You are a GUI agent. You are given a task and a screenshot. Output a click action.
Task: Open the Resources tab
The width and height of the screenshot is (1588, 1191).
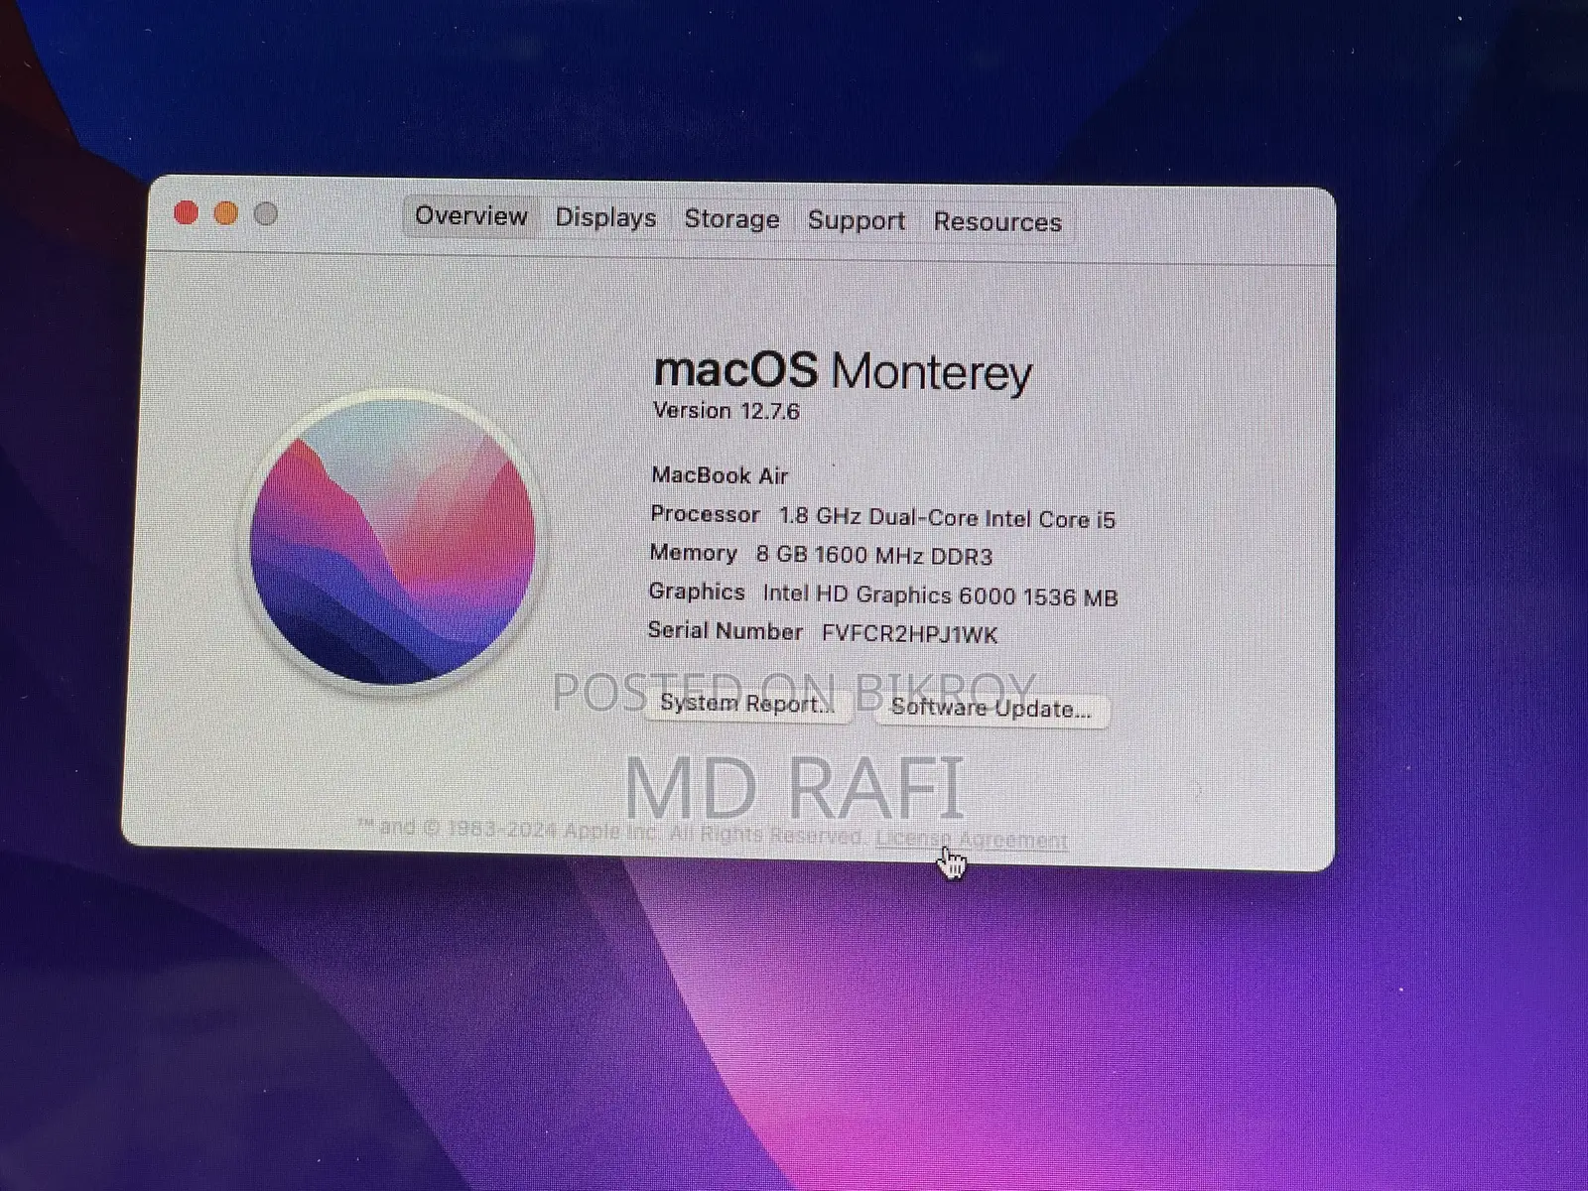click(997, 222)
